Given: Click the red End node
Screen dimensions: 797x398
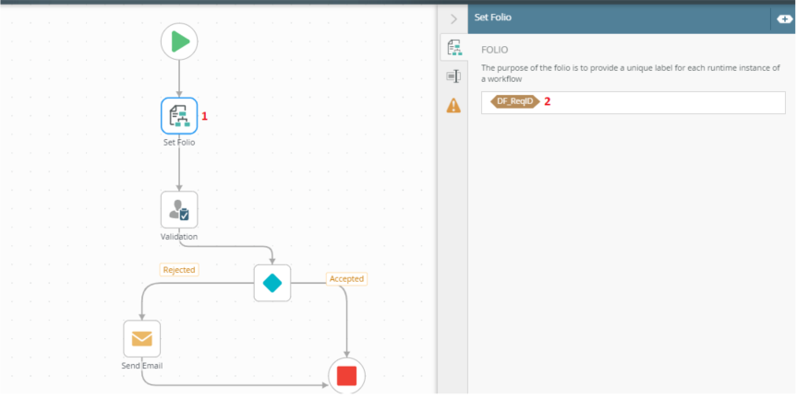Looking at the screenshot, I should (347, 376).
